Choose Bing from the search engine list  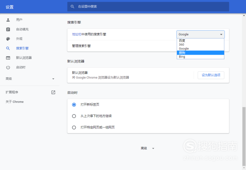[200, 57]
